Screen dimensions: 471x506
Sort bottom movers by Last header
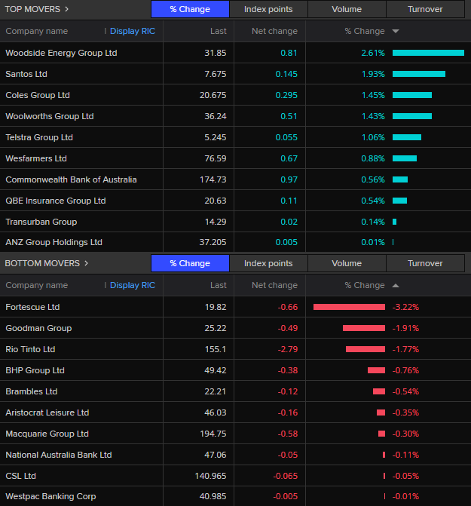pos(218,286)
